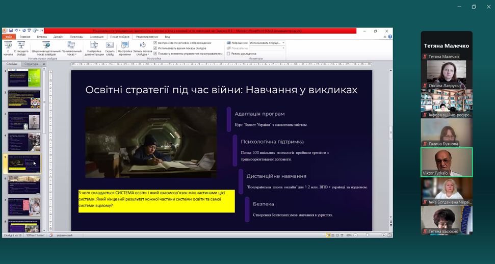
Task: Open the Animation ribbon tab
Action: [x=96, y=37]
